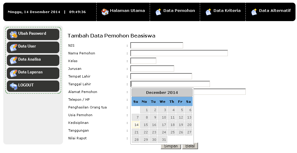Open Data Kriteria menu item
Image resolution: width=297 pixels, height=153 pixels.
tap(223, 12)
